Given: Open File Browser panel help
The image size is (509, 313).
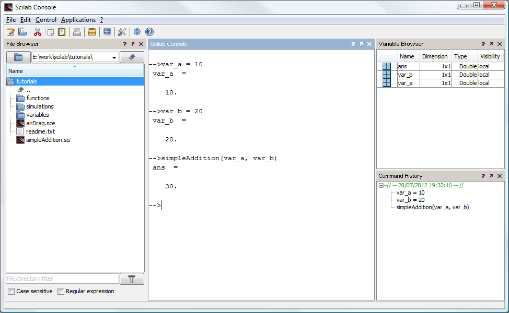Looking at the screenshot, I should 125,44.
